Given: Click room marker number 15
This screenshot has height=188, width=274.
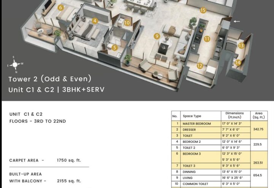Looking at the screenshot, I should click(x=203, y=10).
